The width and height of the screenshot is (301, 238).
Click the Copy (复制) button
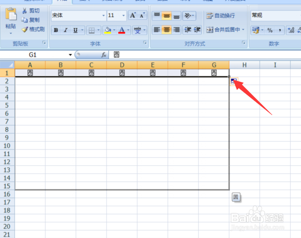coord(30,20)
